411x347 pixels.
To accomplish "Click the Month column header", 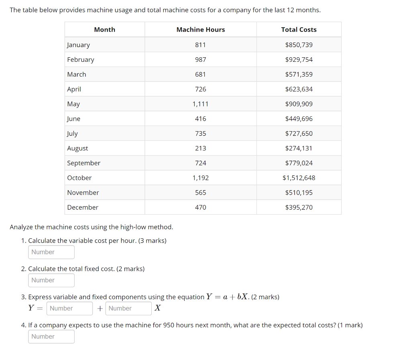I will coord(105,30).
